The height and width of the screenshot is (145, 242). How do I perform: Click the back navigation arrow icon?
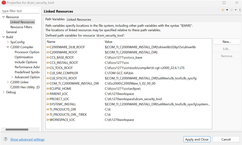point(223,10)
